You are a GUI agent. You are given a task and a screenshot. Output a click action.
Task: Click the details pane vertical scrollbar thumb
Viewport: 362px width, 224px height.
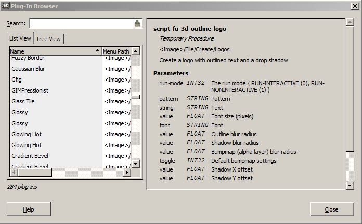pos(350,89)
